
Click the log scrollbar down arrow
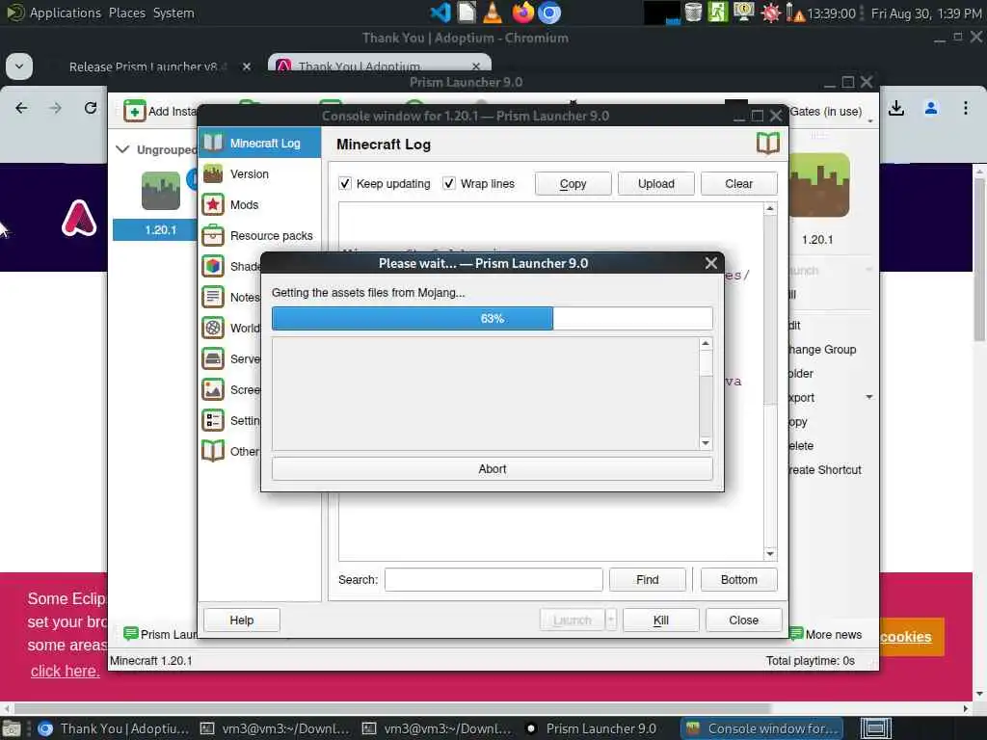(770, 554)
